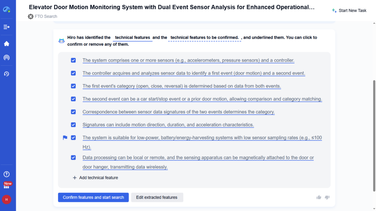Open the apps grid with New badge

coord(7,186)
